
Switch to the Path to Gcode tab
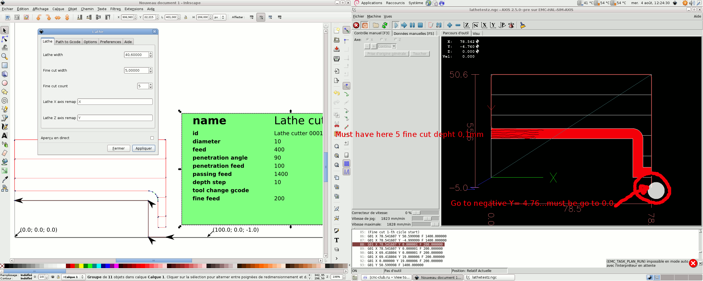pyautogui.click(x=68, y=42)
